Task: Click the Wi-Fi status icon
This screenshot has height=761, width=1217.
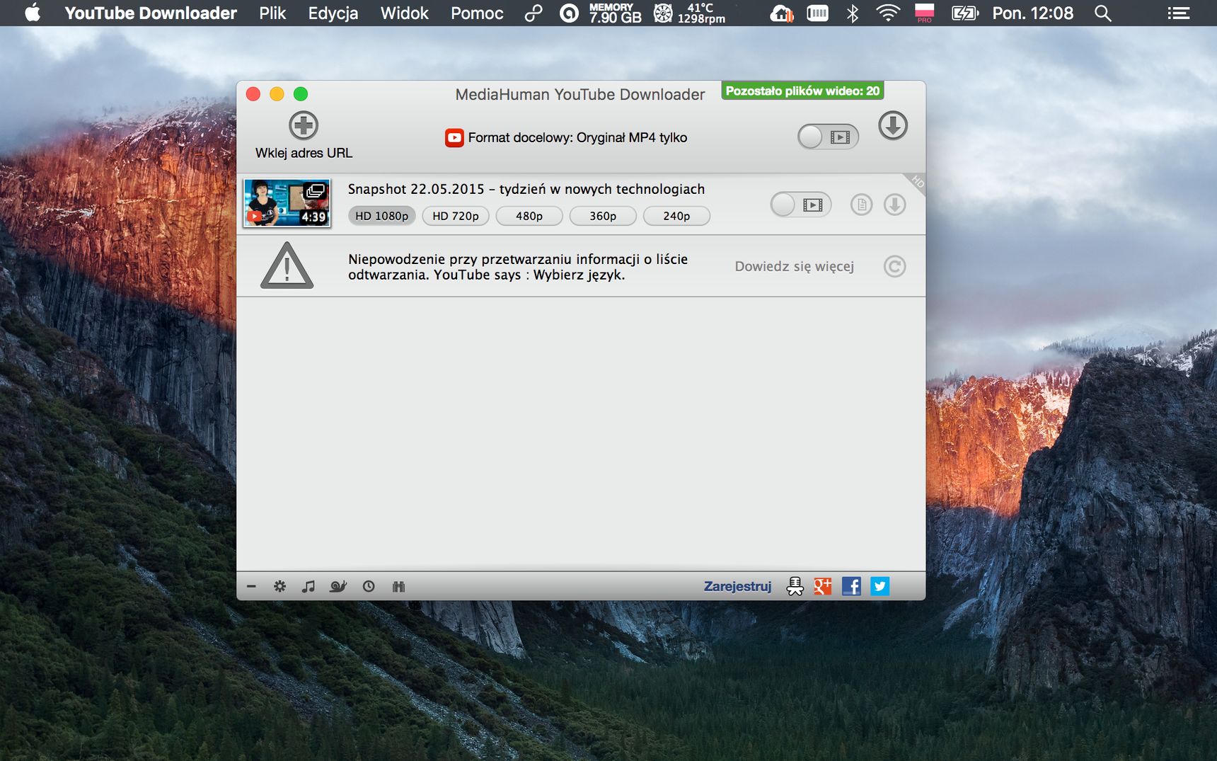Action: click(887, 13)
